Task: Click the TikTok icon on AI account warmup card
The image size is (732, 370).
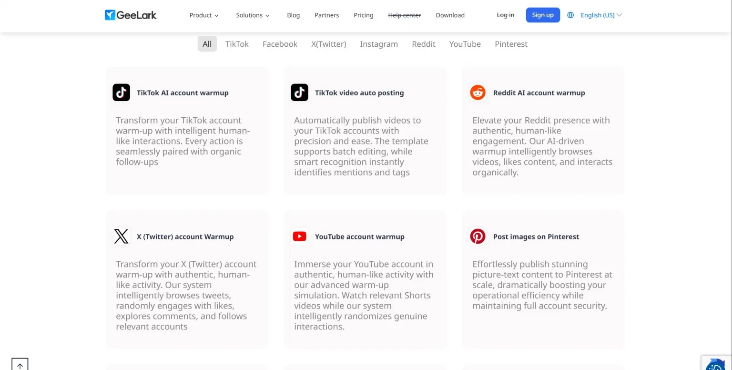Action: tap(121, 92)
